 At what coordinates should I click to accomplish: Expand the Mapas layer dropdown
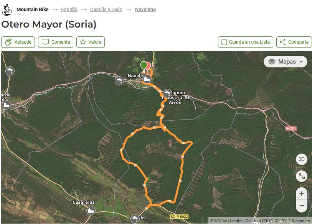[x=286, y=62]
